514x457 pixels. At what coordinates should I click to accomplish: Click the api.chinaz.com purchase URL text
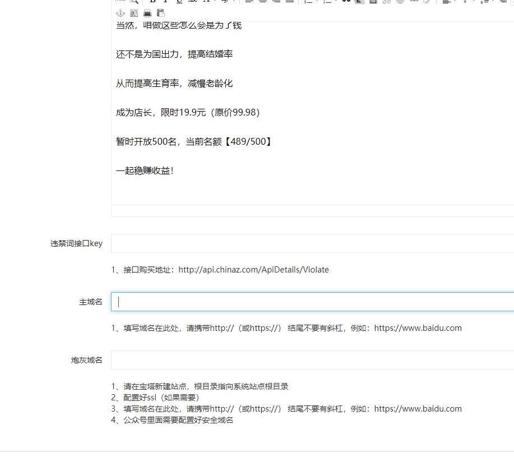(x=253, y=270)
